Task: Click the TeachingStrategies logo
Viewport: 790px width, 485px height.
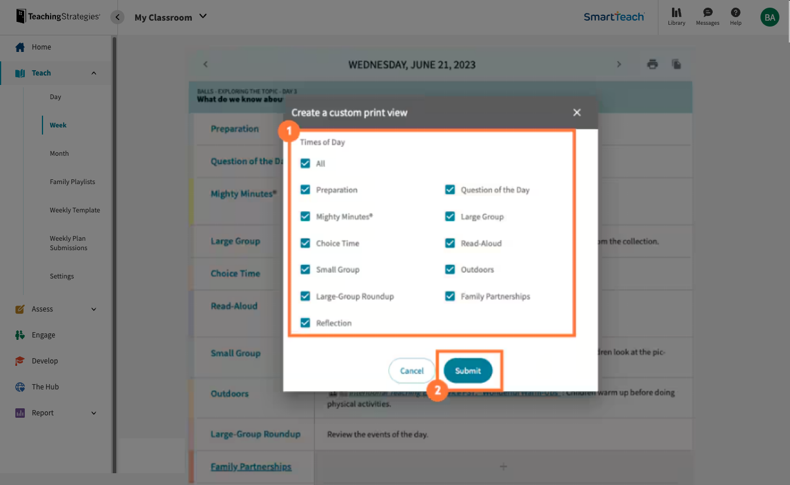Action: click(x=57, y=17)
